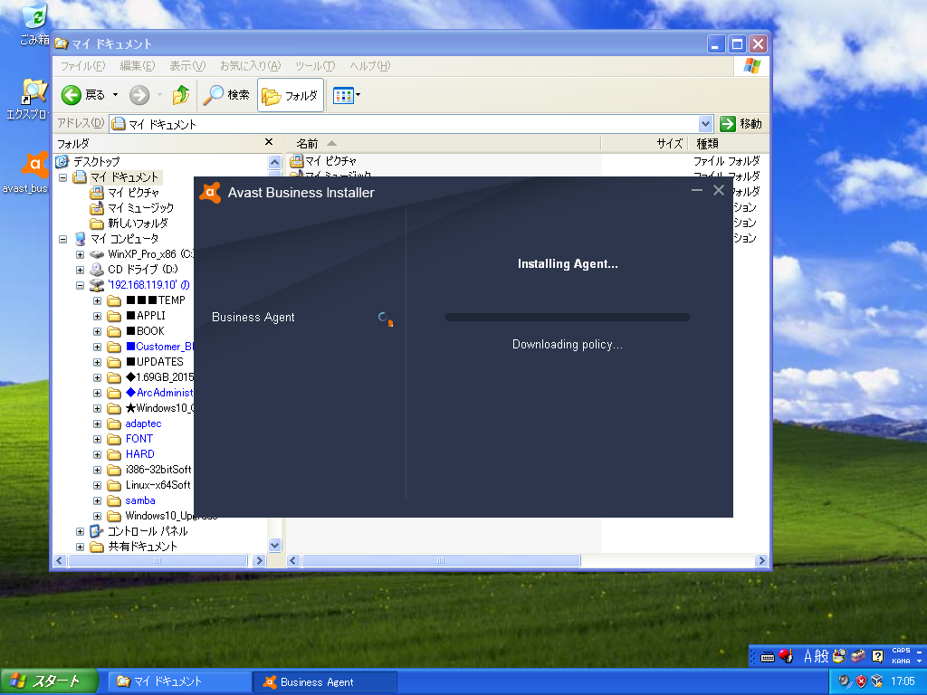Click the マイ コンピュータ computer icon in tree
This screenshot has height=695, width=927.
[80, 239]
